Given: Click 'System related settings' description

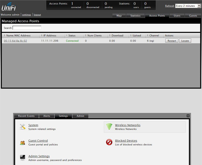Looking at the screenshot, I should point(42,129).
